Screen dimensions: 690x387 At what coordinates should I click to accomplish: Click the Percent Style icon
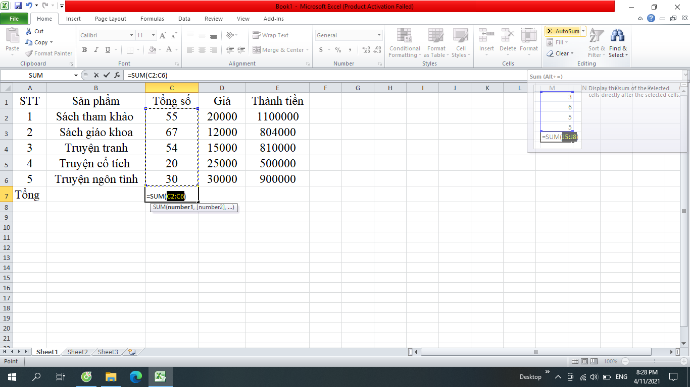pos(338,50)
